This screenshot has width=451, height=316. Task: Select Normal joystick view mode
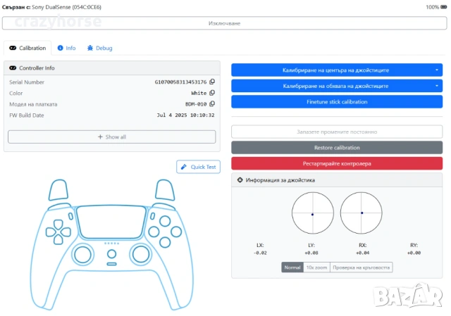[x=292, y=267]
